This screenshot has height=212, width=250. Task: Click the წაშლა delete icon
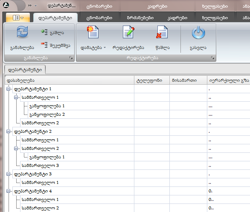[x=162, y=32]
